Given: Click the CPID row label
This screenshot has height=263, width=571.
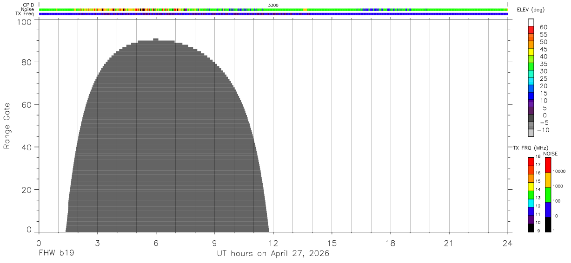Looking at the screenshot, I should point(29,5).
